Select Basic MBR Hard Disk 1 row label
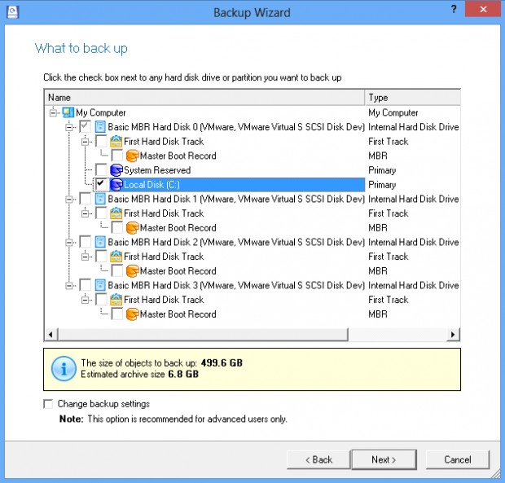 click(236, 199)
